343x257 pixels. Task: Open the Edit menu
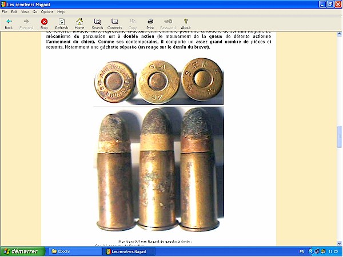14,12
